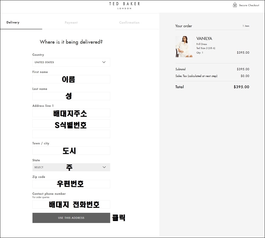Screen dimensions: 265x238
Task: Click the Sales Tax $0.00 value
Action: pos(245,76)
